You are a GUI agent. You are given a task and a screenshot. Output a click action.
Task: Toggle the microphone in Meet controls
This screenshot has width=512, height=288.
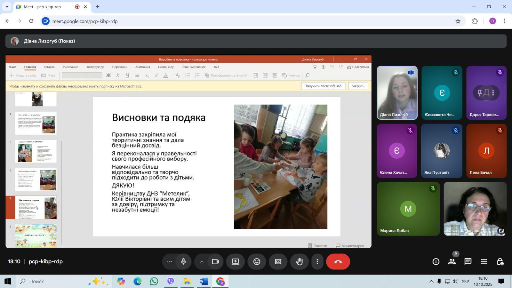click(183, 262)
